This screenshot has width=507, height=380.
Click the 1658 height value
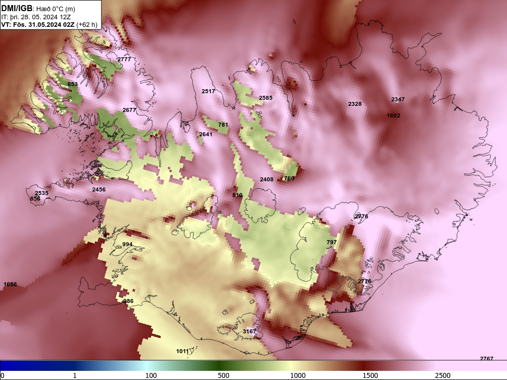point(10,284)
